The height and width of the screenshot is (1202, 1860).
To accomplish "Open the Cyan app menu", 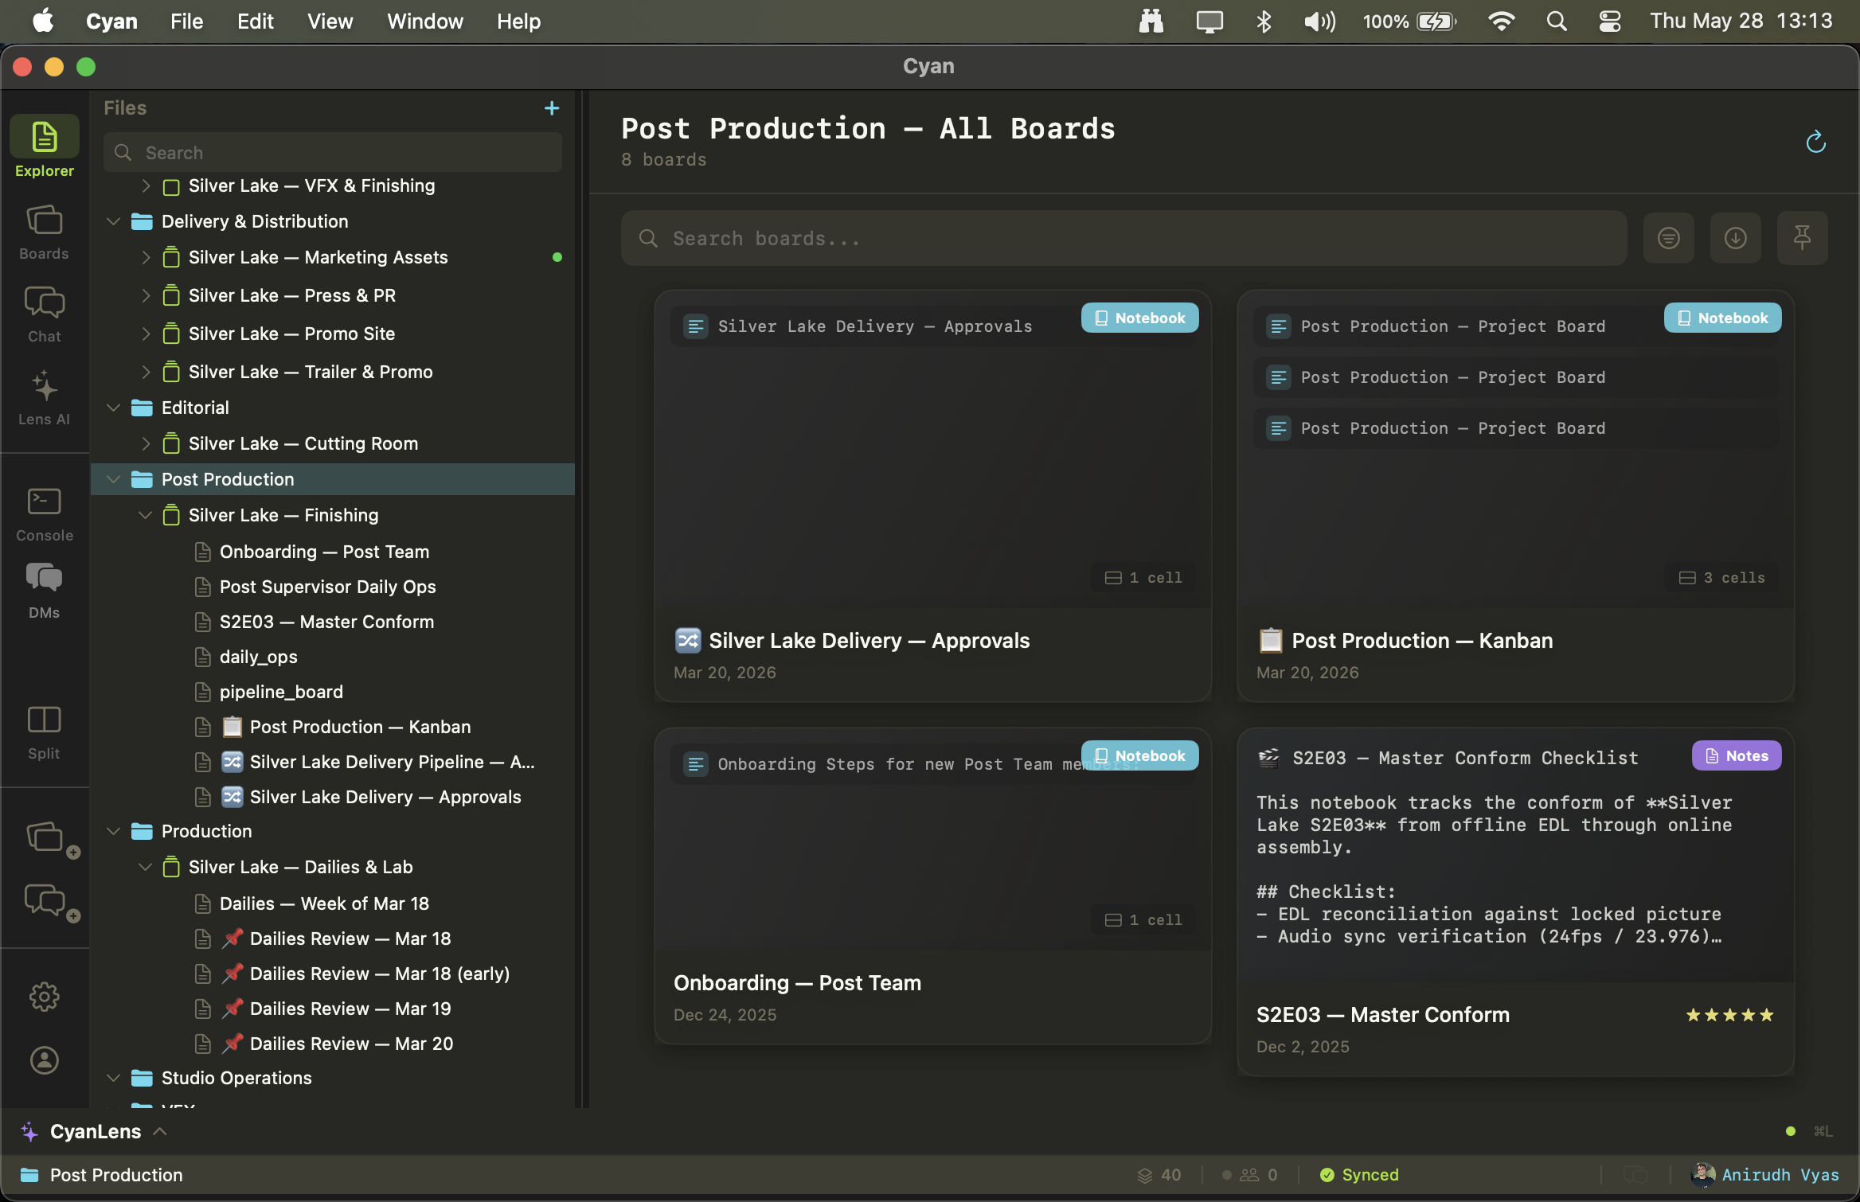I will coord(111,21).
